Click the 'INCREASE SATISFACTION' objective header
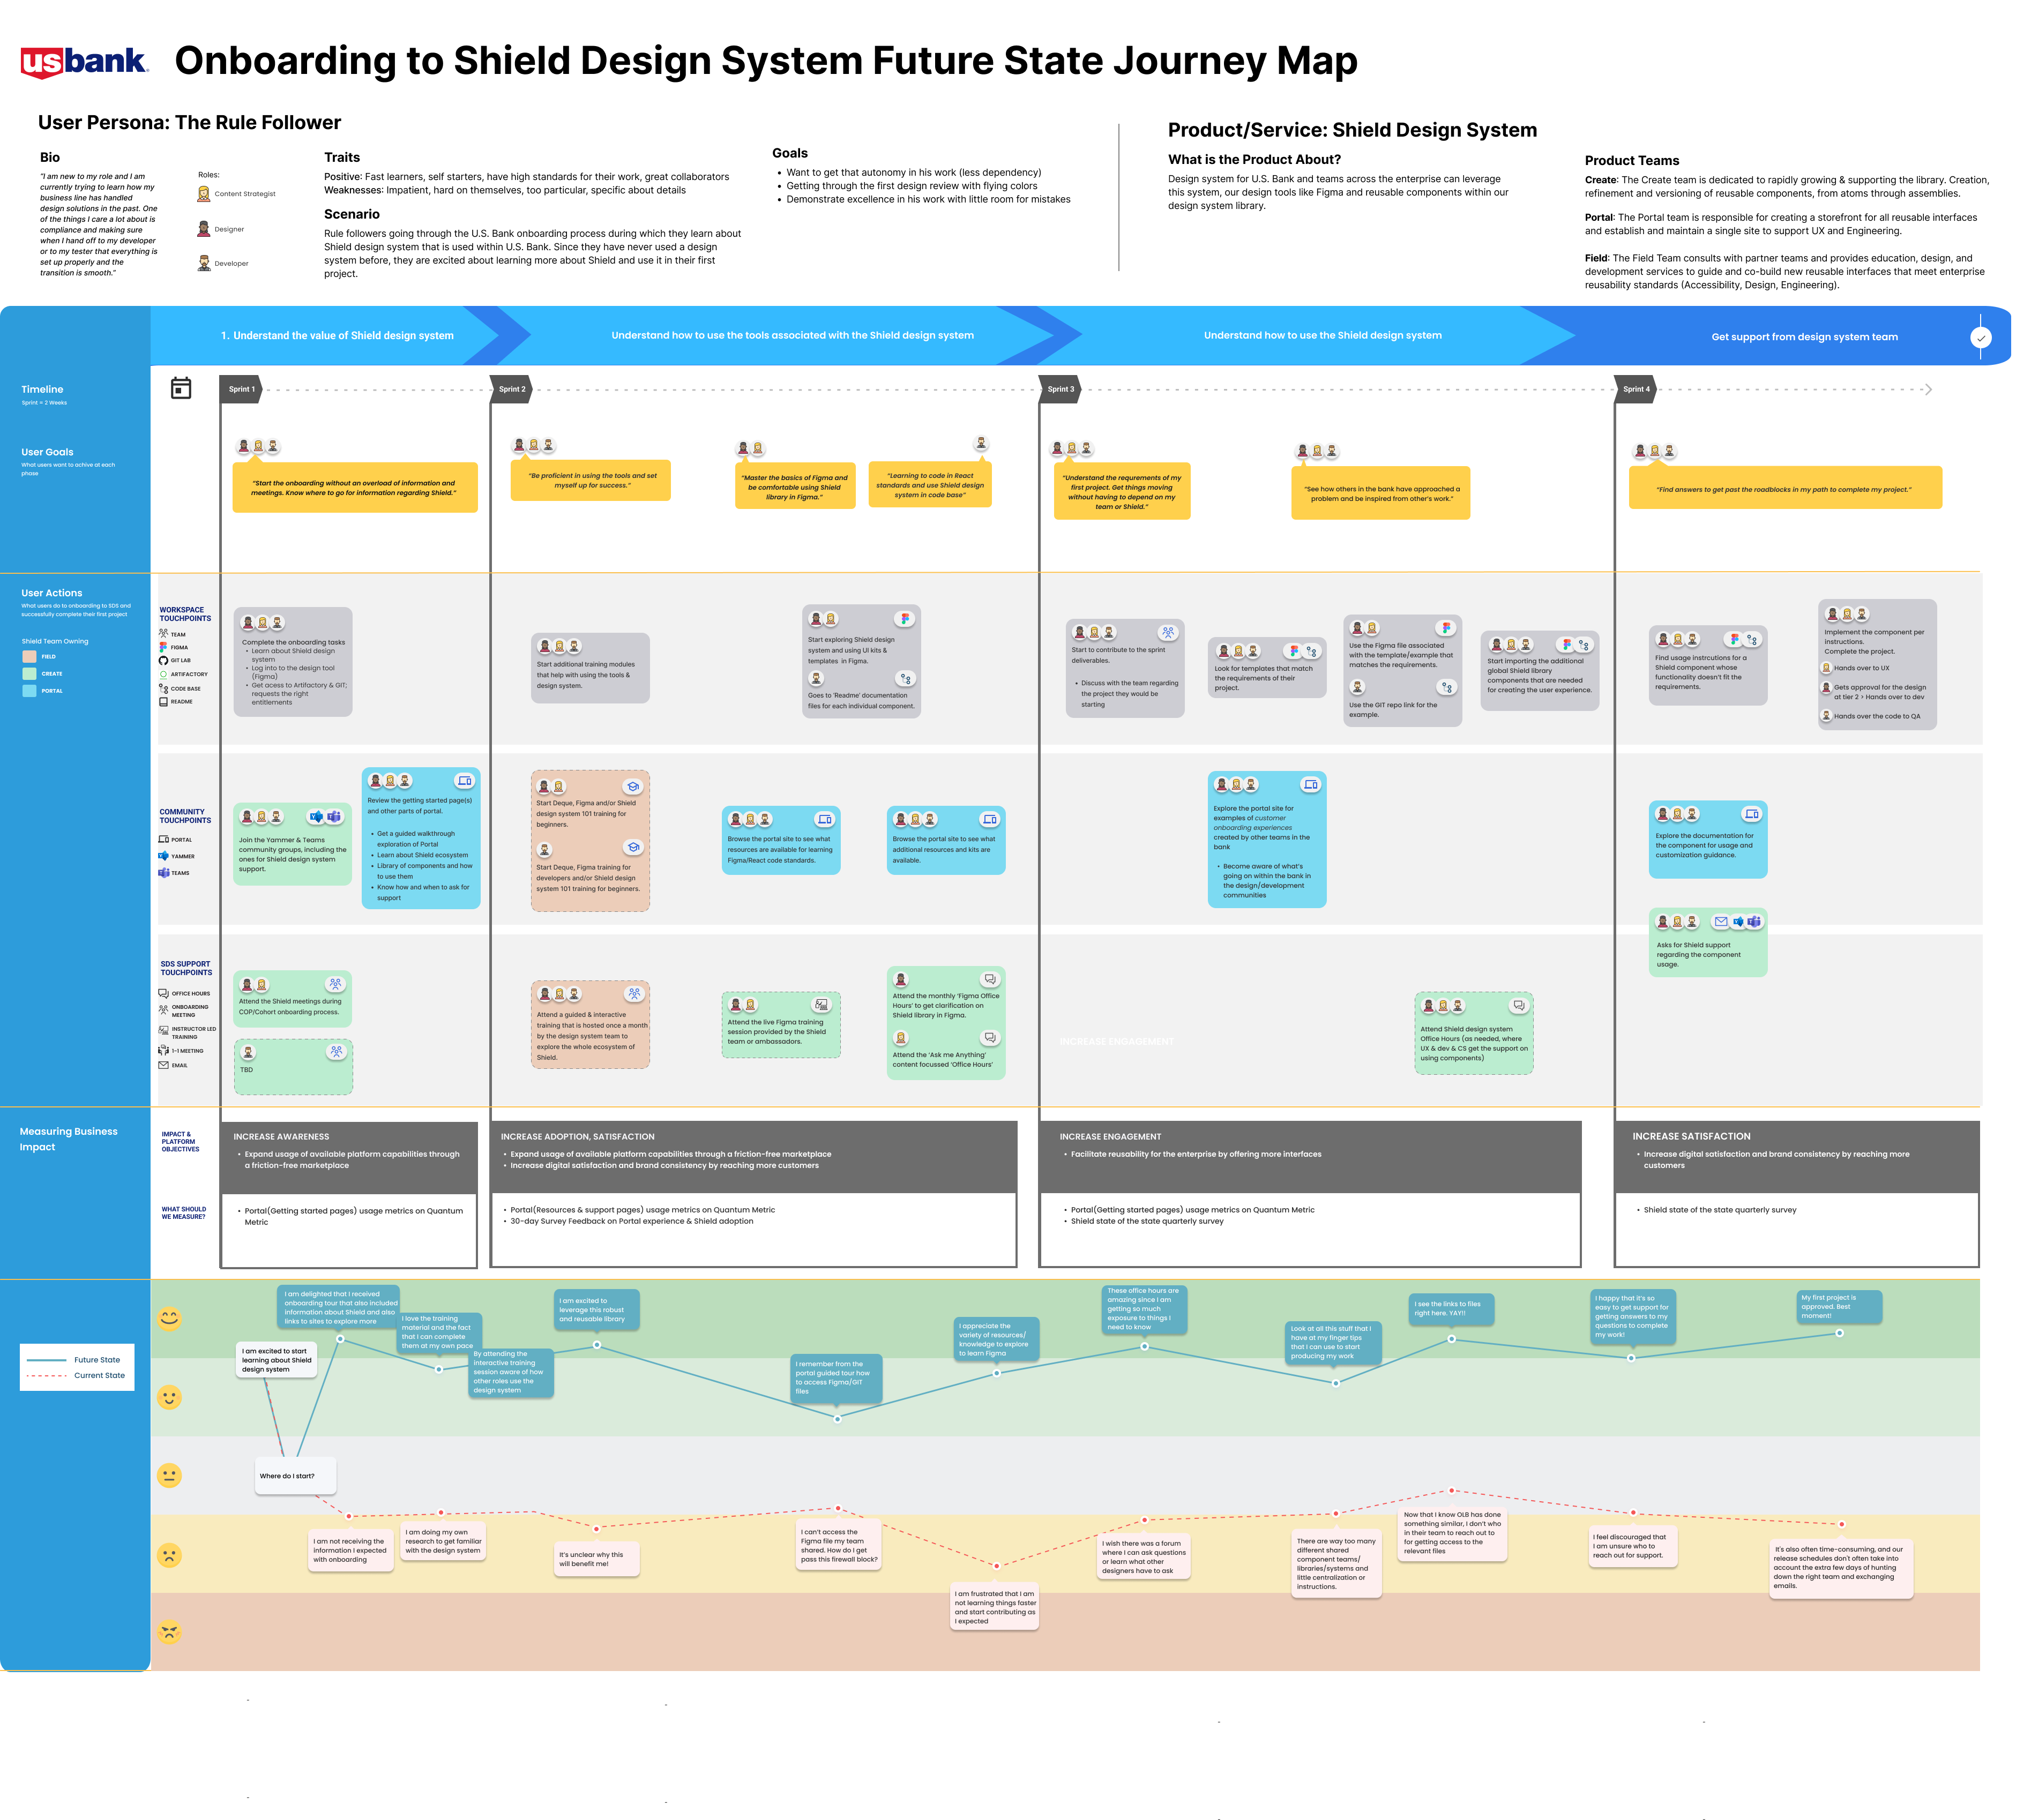The width and height of the screenshot is (2031, 1820). click(x=1691, y=1136)
